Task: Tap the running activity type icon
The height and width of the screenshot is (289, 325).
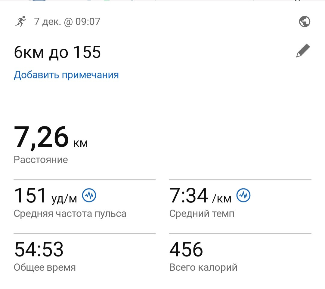Action: point(20,22)
